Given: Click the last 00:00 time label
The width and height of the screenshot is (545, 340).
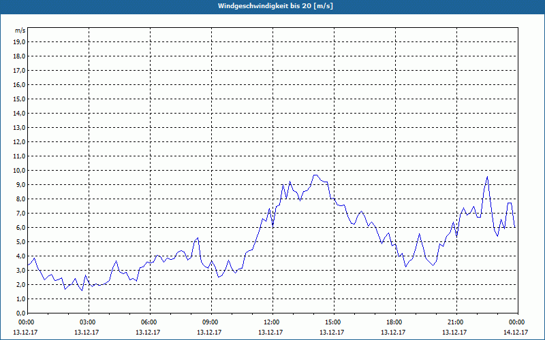Looking at the screenshot, I should (516, 322).
